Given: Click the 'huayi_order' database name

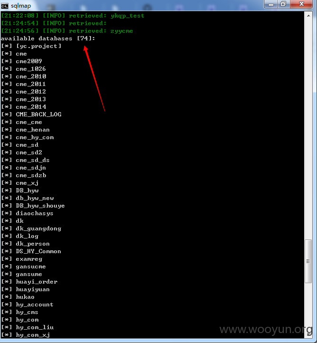Looking at the screenshot, I should point(36,282).
